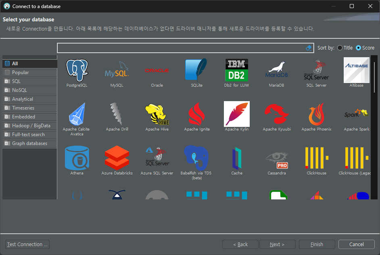Choose the Apache Kylin feather icon
The width and height of the screenshot is (380, 255).
click(236, 114)
